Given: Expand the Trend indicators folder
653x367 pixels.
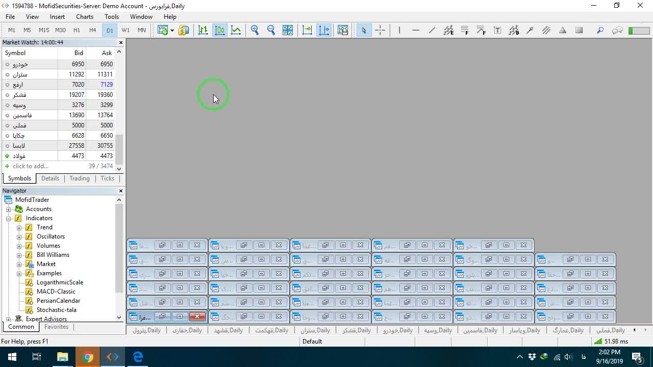Looking at the screenshot, I should (x=19, y=227).
